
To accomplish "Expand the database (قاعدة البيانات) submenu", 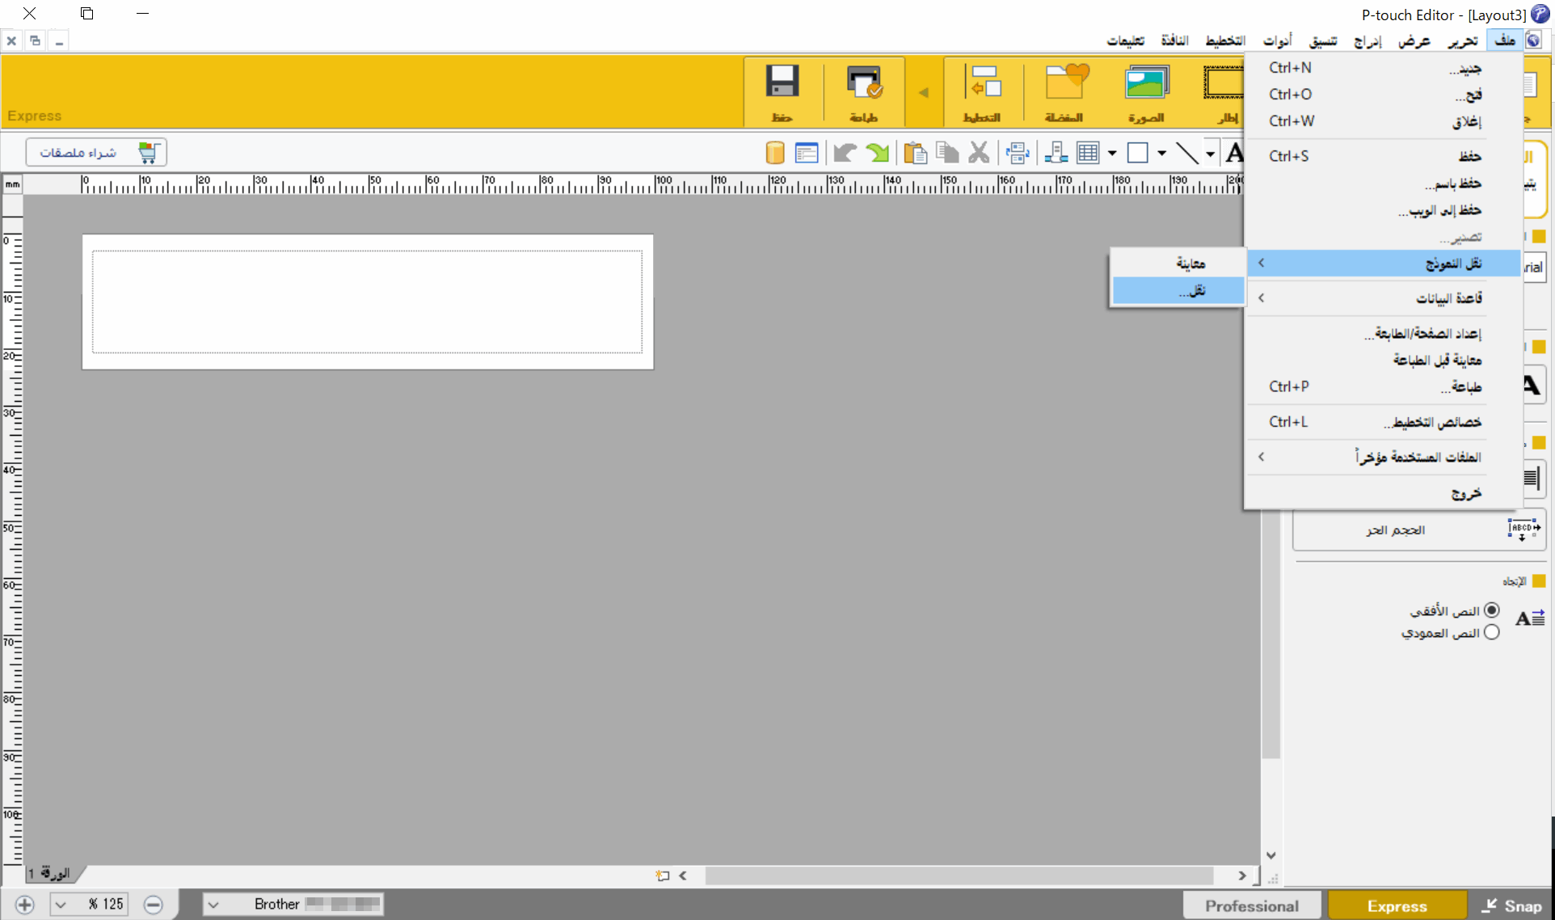I will 1382,298.
